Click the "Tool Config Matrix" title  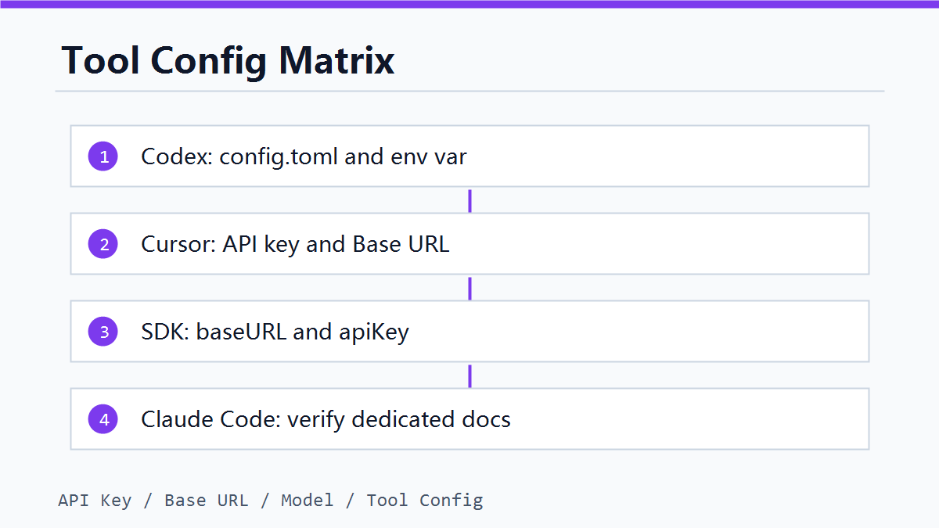(x=228, y=60)
